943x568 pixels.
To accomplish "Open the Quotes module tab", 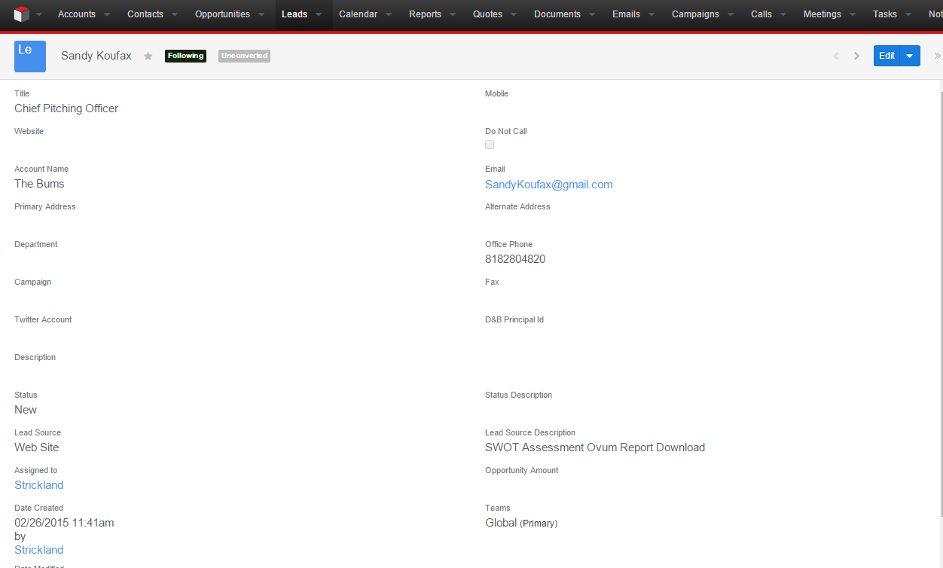I will point(487,14).
